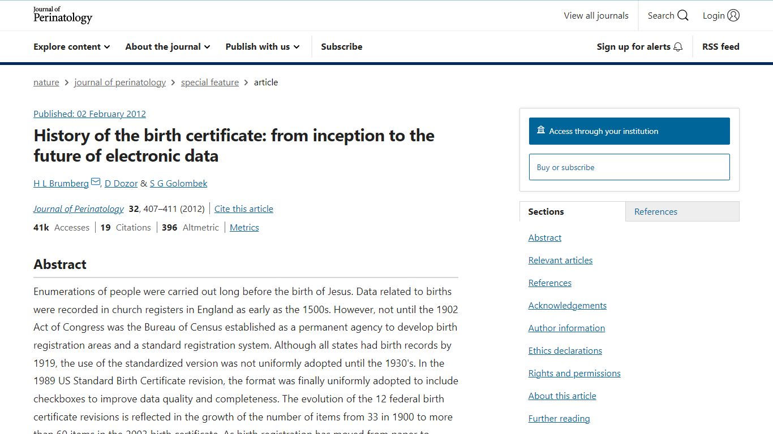Viewport: 773px width, 434px height.
Task: Click Access through your institution button
Action: click(629, 131)
